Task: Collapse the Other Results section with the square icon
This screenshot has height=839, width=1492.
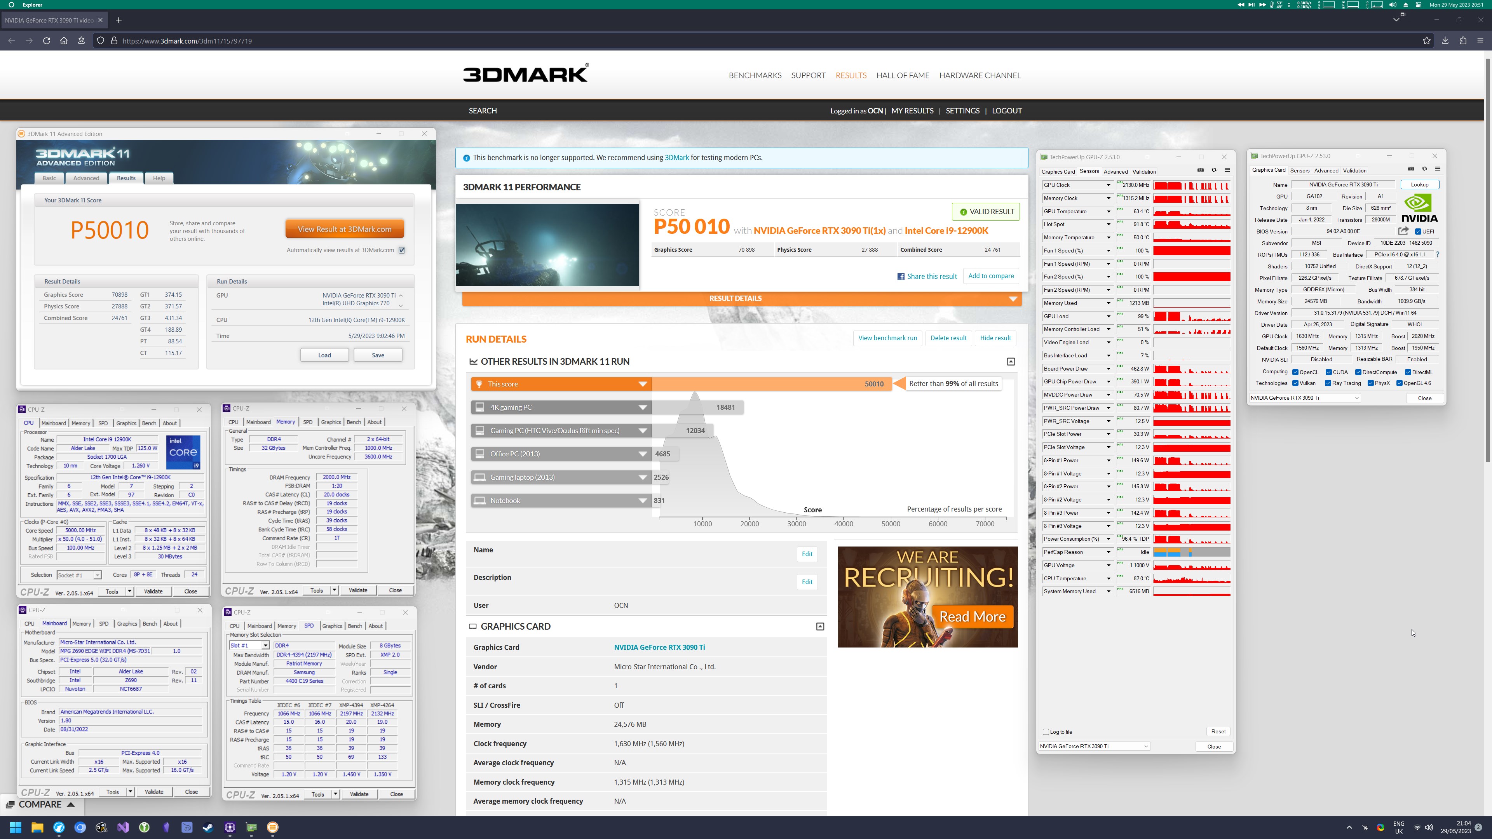Action: click(1011, 361)
